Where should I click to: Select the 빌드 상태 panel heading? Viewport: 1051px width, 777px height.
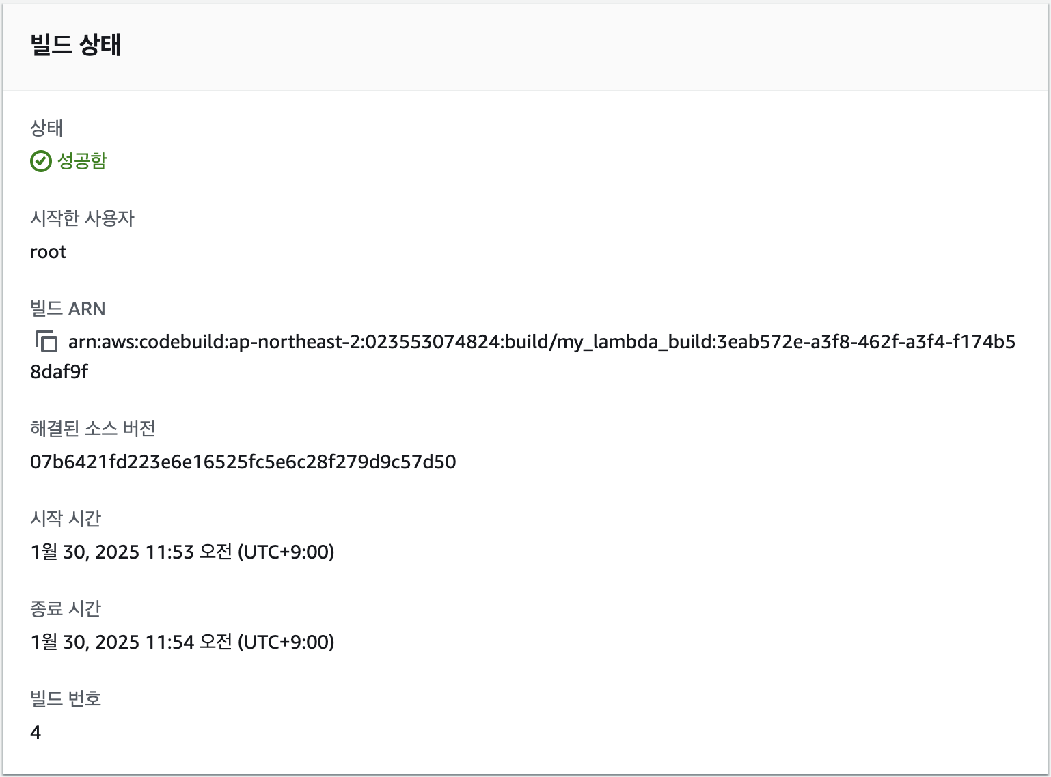tap(76, 45)
